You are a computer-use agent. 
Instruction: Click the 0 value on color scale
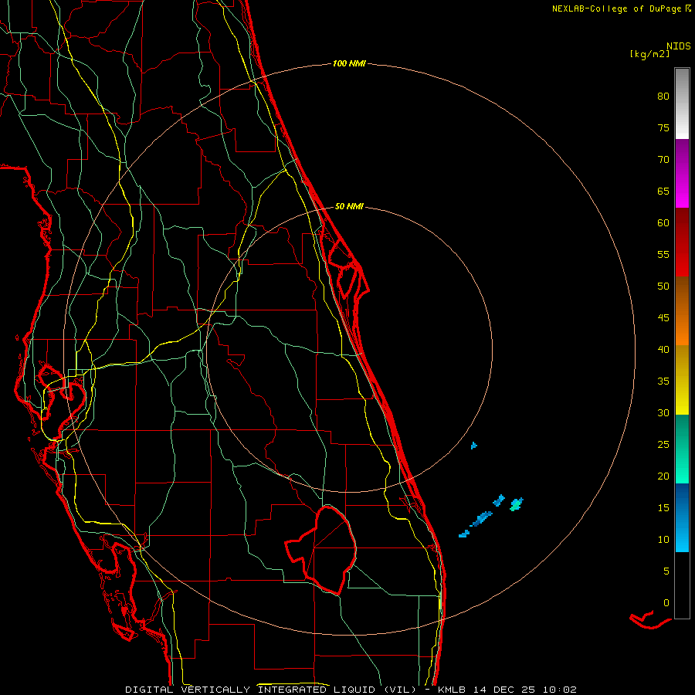click(666, 603)
